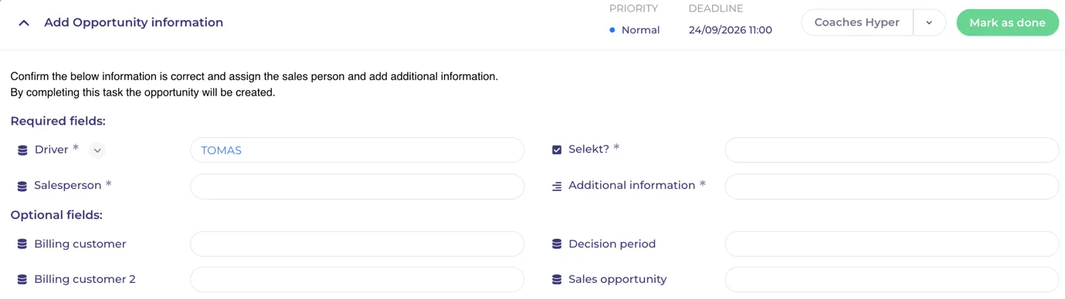
Task: Click the Normal priority value
Action: click(640, 30)
